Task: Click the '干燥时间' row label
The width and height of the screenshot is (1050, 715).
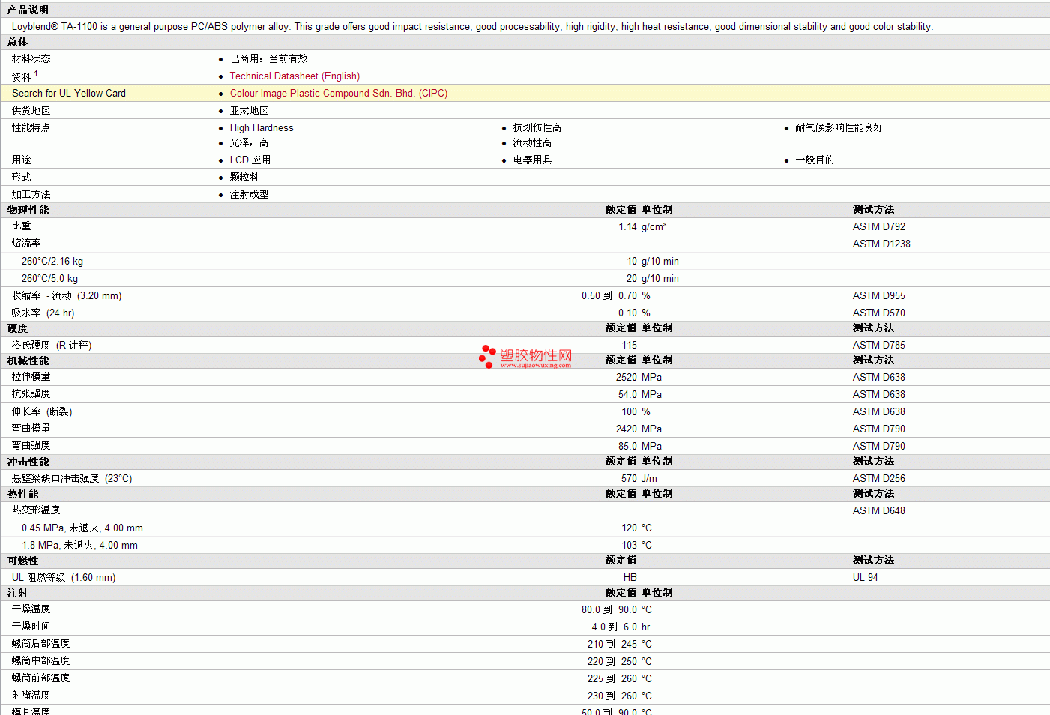Action: [31, 627]
